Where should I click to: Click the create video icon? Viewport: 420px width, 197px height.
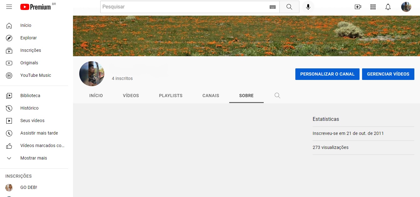pos(358,7)
